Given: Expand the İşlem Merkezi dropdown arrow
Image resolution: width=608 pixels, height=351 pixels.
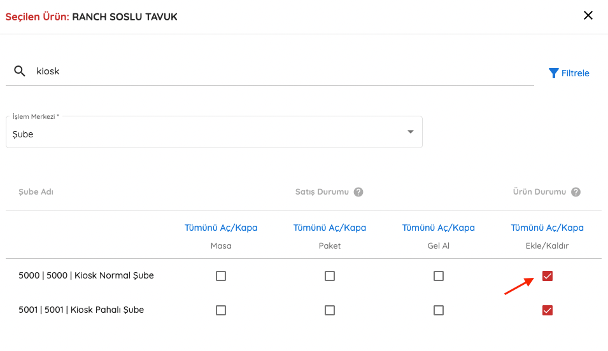Looking at the screenshot, I should [410, 132].
